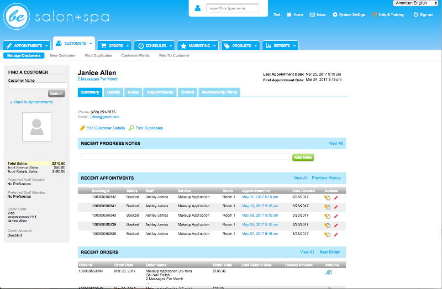442x289 pixels.
Task: Switch to the Orders customer tab
Action: click(187, 92)
